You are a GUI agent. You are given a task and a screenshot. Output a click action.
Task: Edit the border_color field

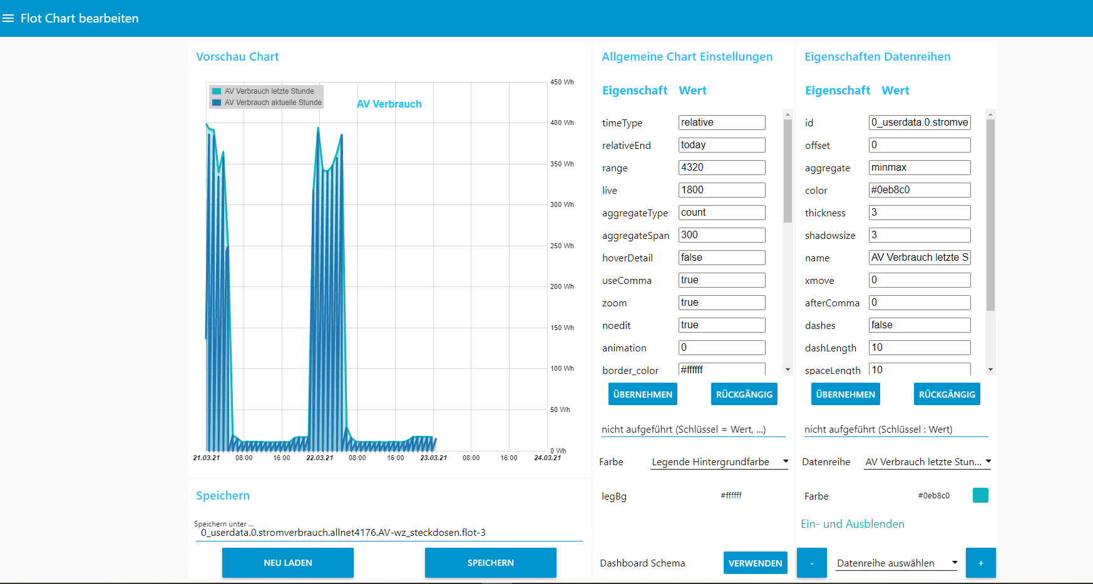[722, 369]
